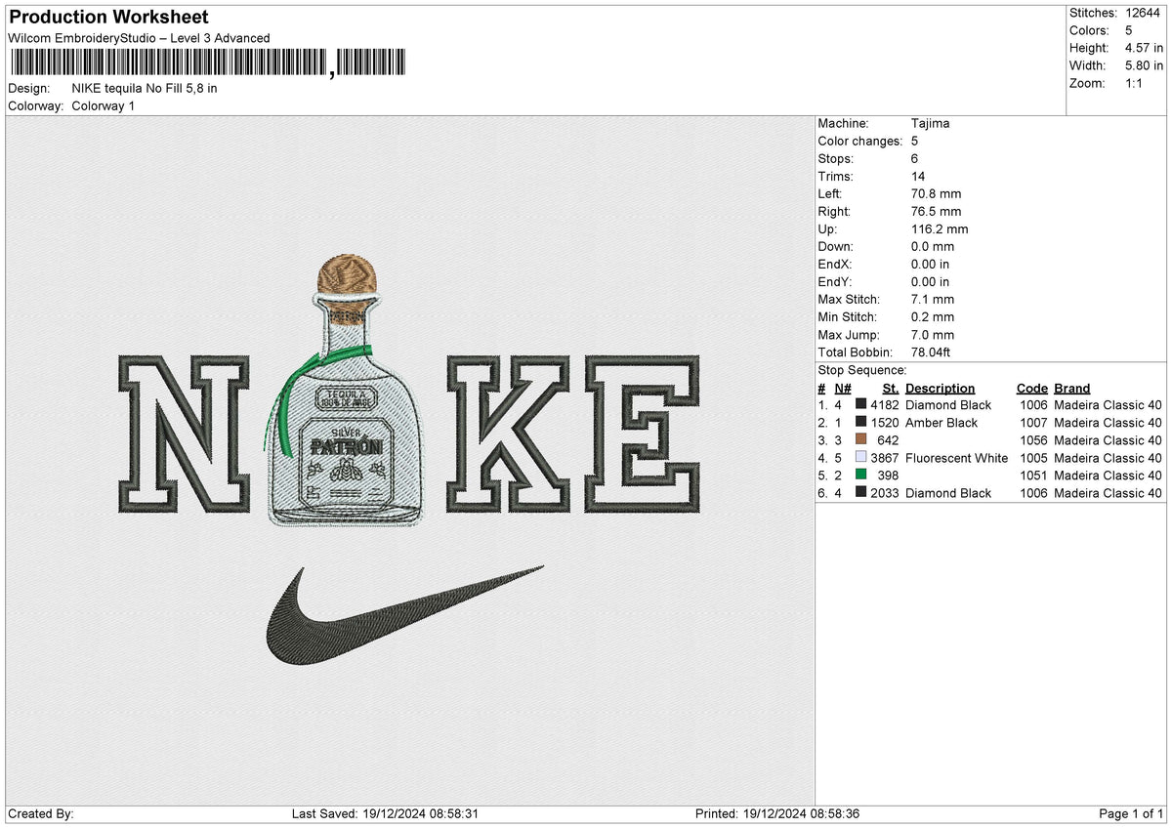The width and height of the screenshot is (1172, 828).
Task: Click the "EndY:" label
Action: click(x=834, y=281)
